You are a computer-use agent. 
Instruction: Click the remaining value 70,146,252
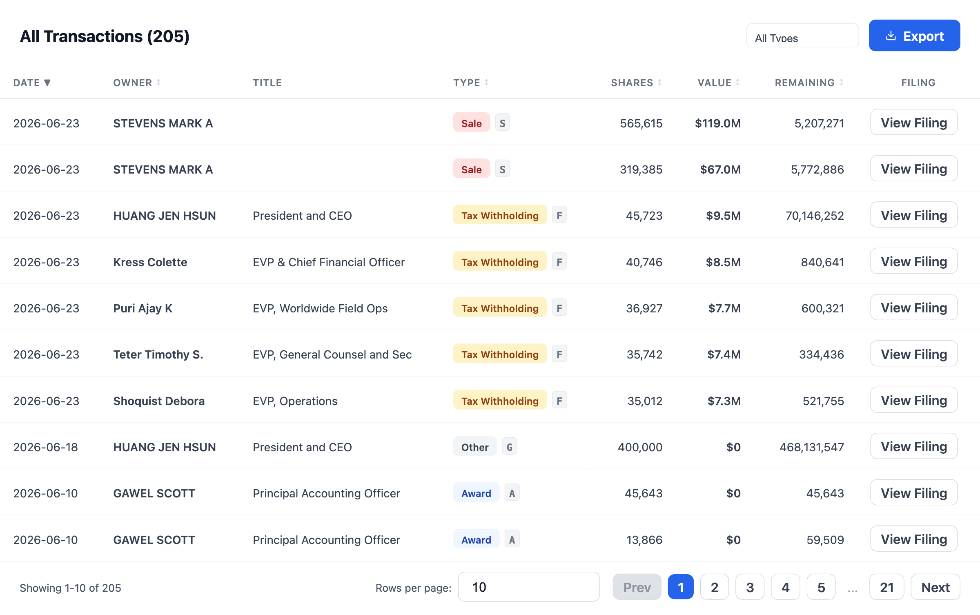[x=815, y=215]
